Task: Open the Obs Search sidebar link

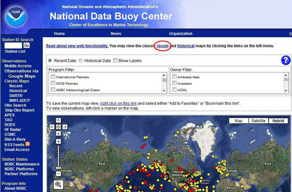Action: pyautogui.click(x=15, y=105)
